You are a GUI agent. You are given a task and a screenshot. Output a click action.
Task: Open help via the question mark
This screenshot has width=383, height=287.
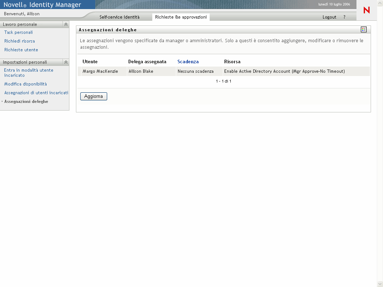point(344,17)
